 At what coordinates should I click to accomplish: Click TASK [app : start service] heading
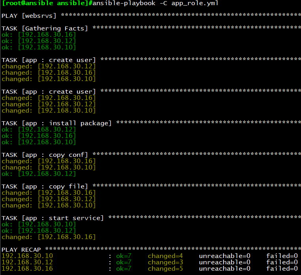pos(53,218)
